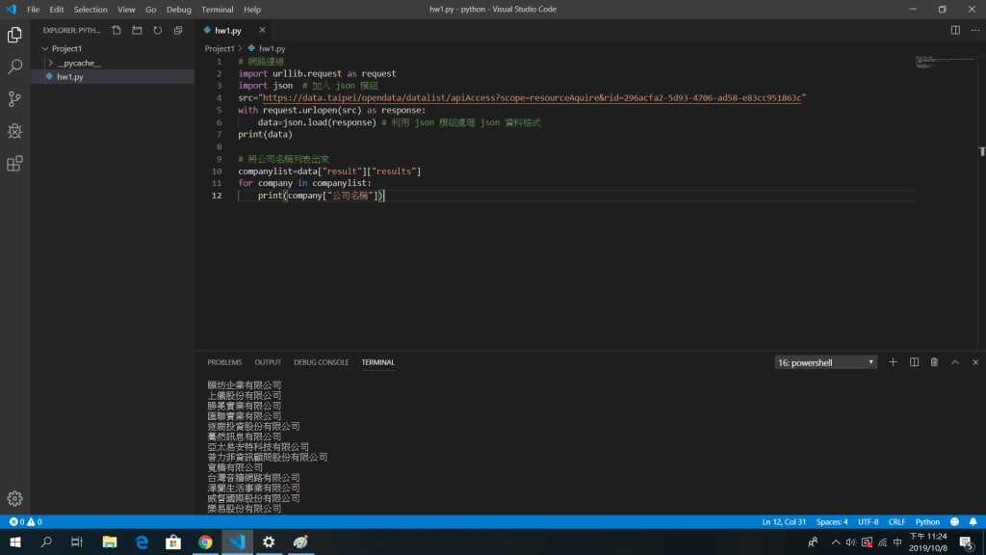Click Project1 in the breadcrumb
Image resolution: width=986 pixels, height=555 pixels.
(220, 48)
